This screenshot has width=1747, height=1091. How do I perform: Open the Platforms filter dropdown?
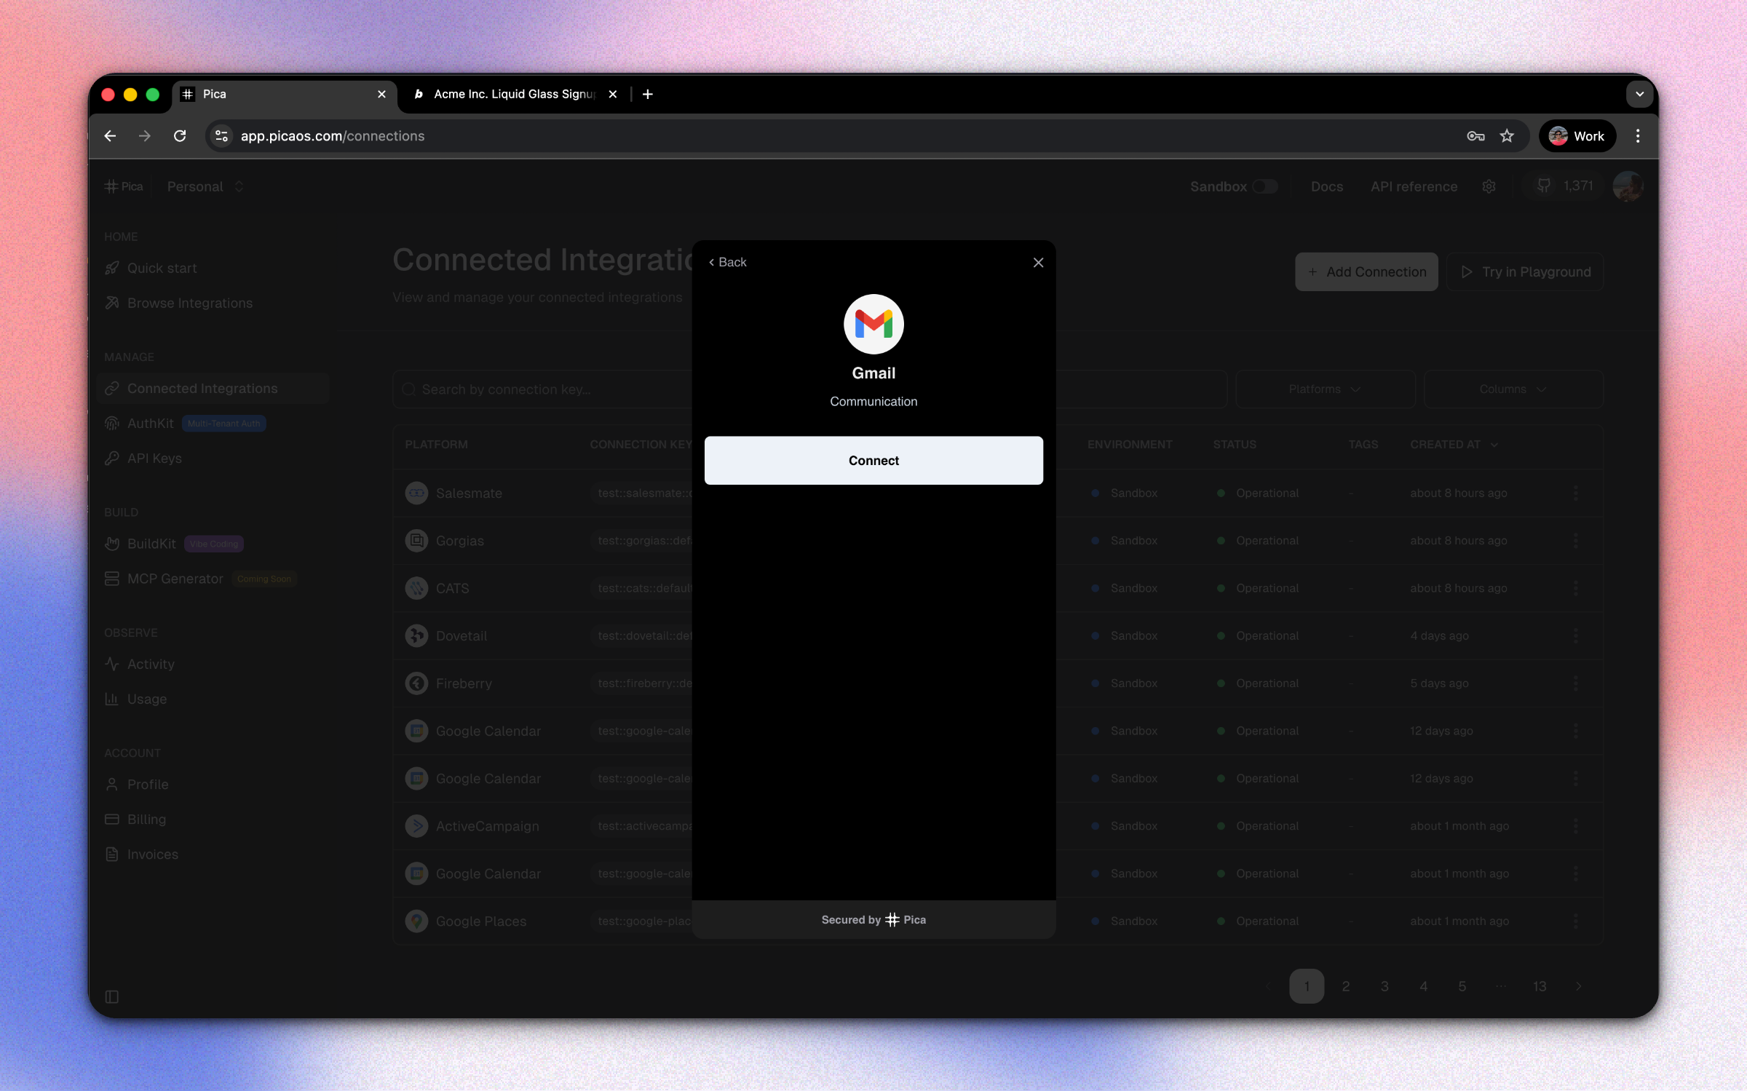(x=1324, y=389)
